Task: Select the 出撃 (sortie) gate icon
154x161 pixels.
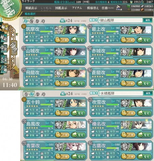Action: click(x=14, y=48)
